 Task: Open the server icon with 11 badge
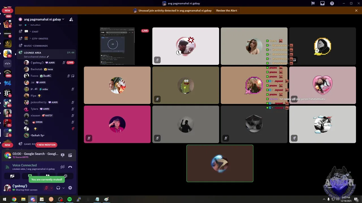pos(7,53)
